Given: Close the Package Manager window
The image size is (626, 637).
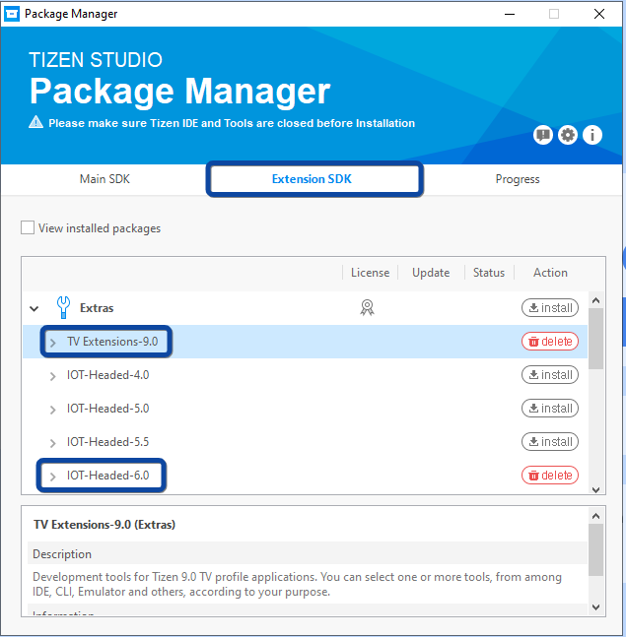Looking at the screenshot, I should point(598,14).
